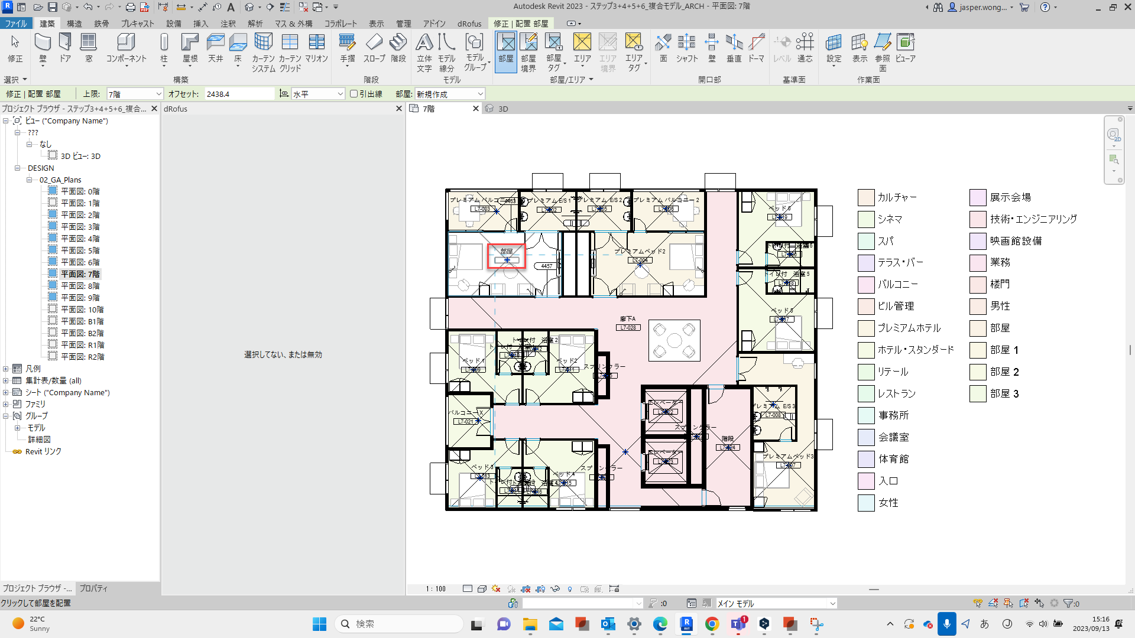Select the カーテングリッド (Curtain Grid) tool
Image resolution: width=1135 pixels, height=638 pixels.
point(290,43)
